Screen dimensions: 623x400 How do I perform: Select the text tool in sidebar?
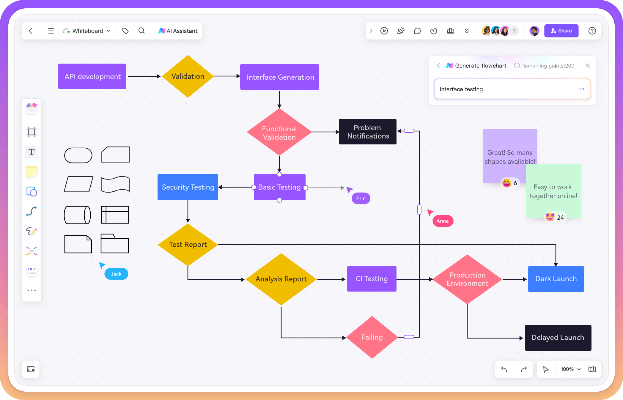[32, 151]
